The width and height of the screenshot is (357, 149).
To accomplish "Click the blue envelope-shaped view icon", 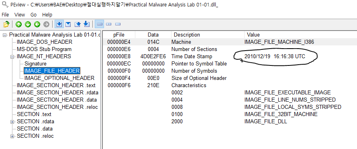I will click(x=68, y=24).
